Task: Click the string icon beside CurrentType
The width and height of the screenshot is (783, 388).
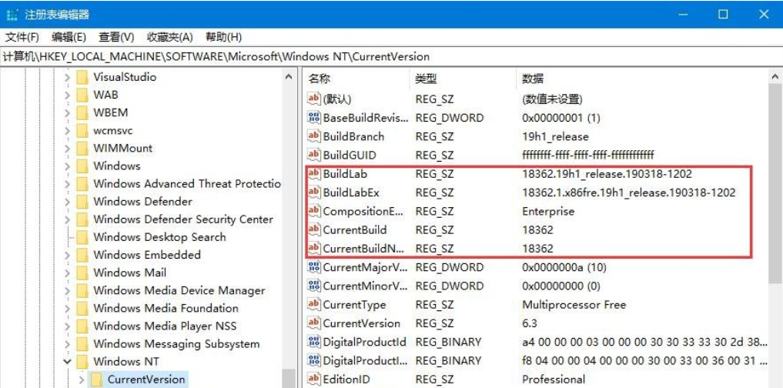Action: pos(313,304)
